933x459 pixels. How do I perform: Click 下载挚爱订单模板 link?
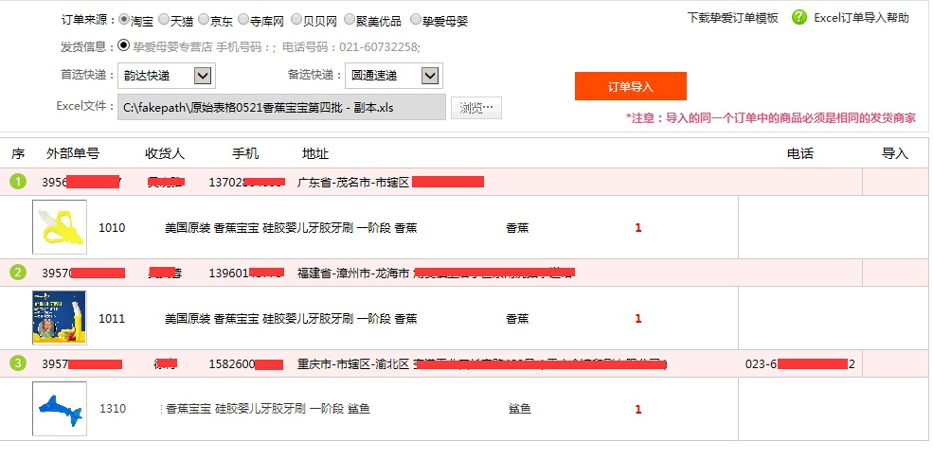click(732, 18)
